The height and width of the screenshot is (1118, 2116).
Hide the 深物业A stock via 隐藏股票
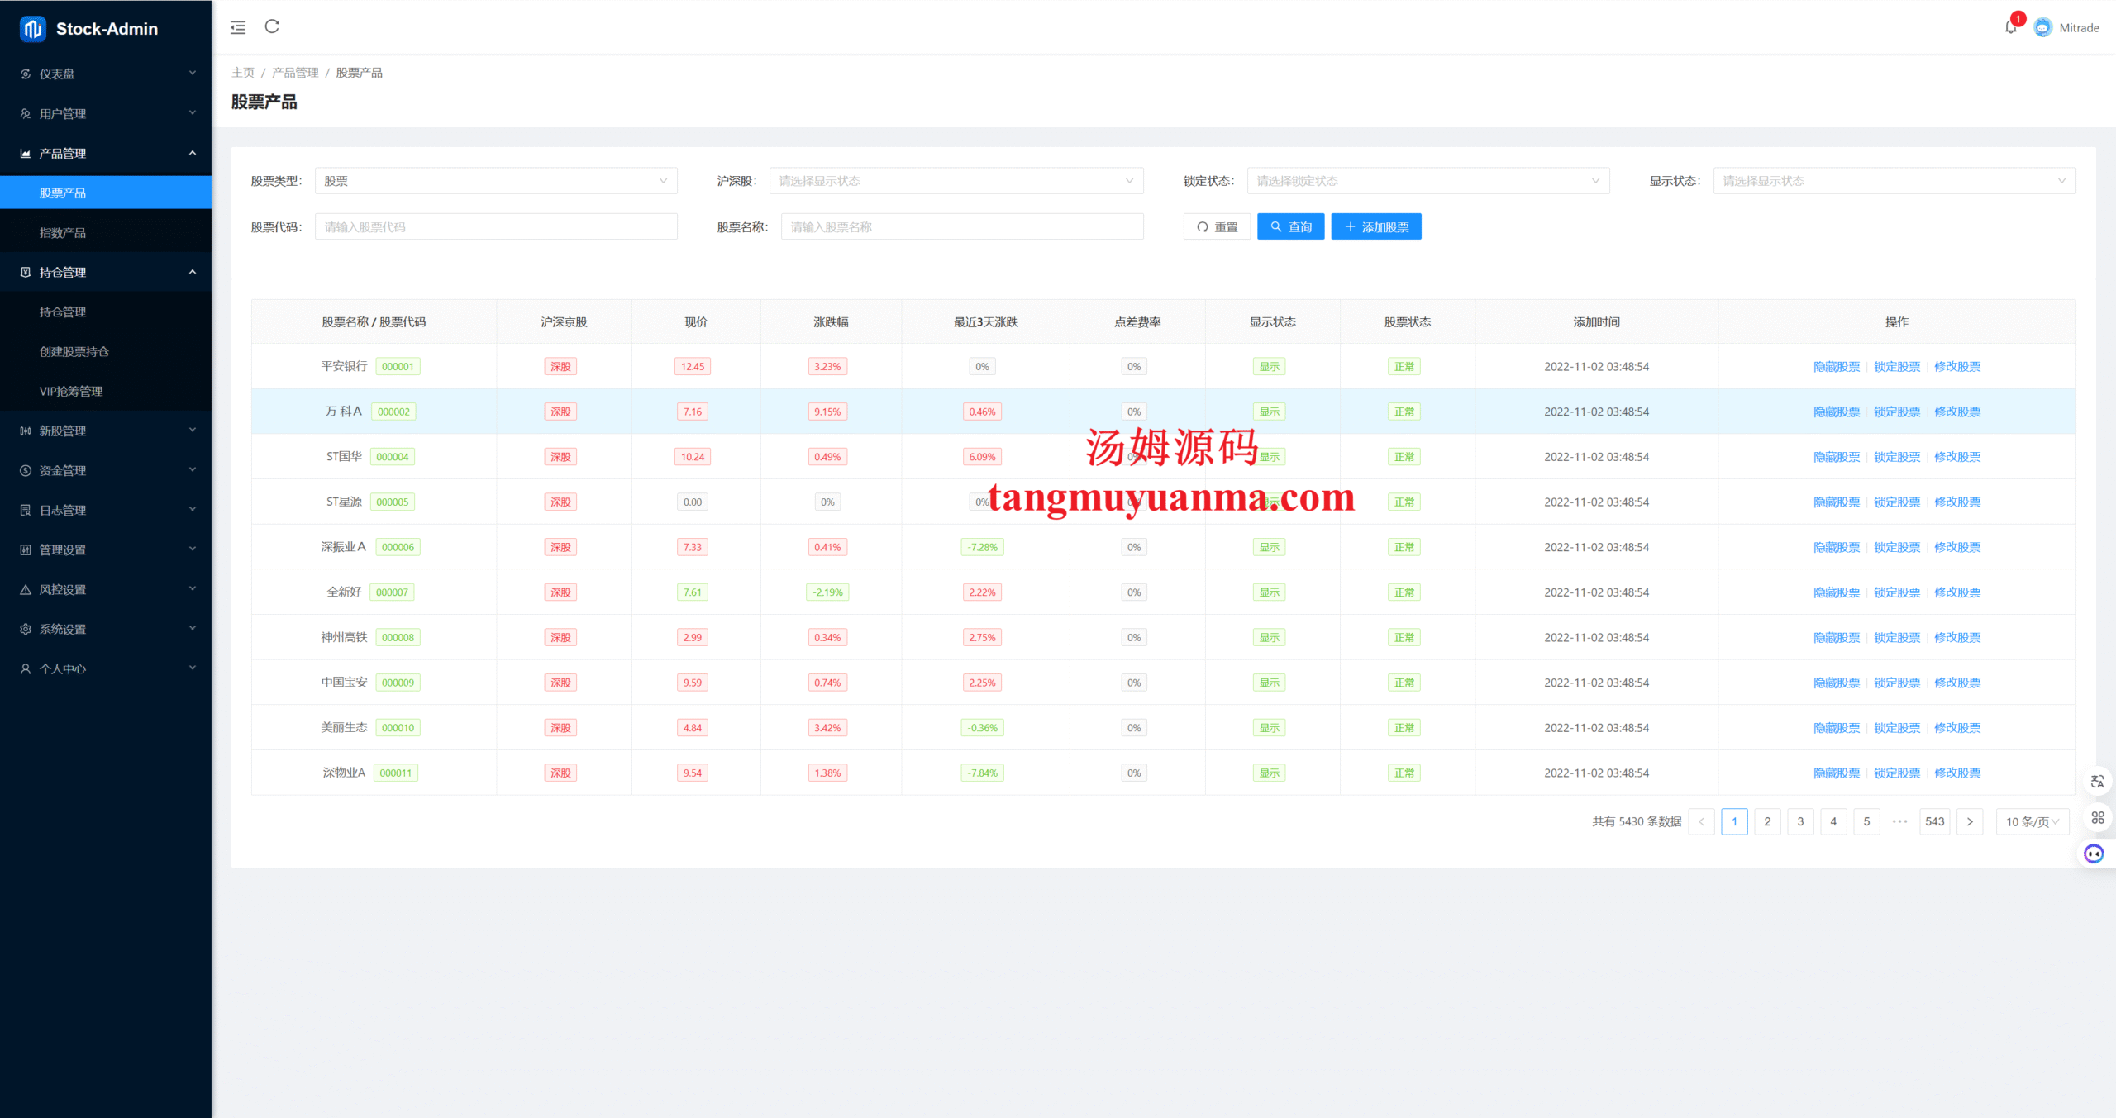pos(1836,773)
